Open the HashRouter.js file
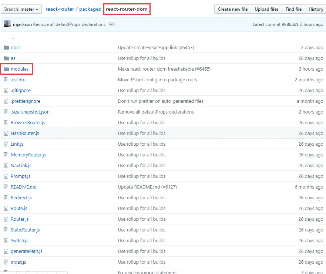 point(25,133)
